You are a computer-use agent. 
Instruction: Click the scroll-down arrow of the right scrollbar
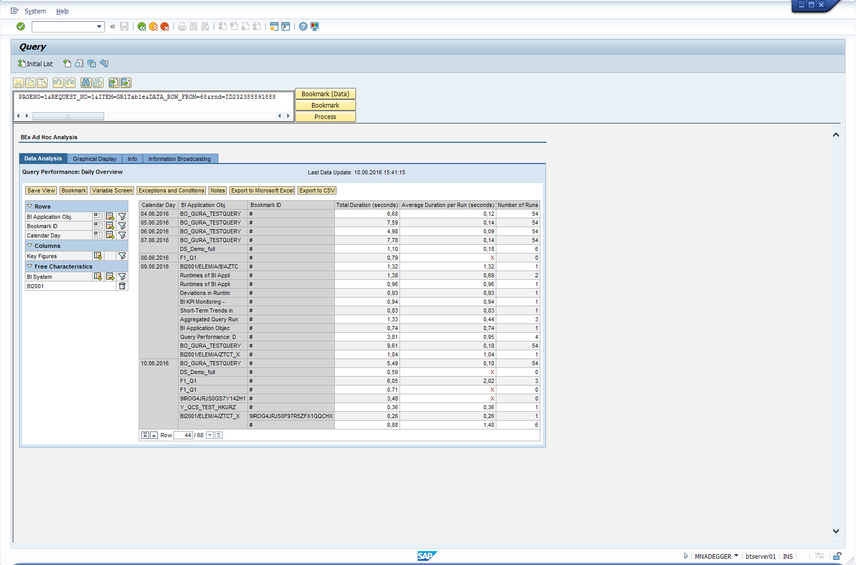[x=836, y=531]
